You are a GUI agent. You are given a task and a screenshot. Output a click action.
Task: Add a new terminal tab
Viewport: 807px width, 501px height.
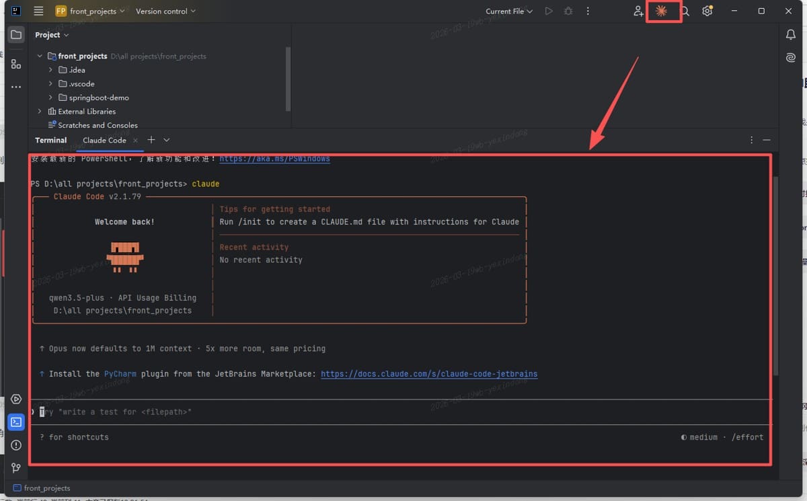click(x=151, y=140)
